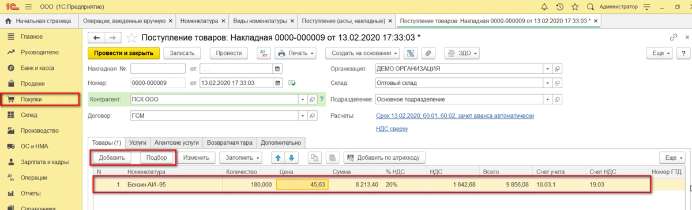Open Дополнительно tab
692x210 pixels.
click(x=281, y=142)
